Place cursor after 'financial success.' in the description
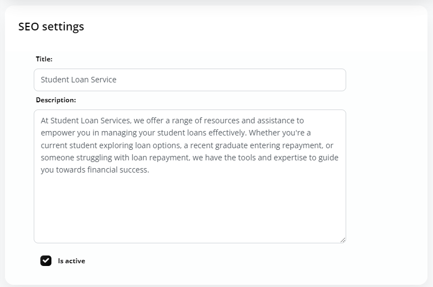This screenshot has width=433, height=287. pyautogui.click(x=149, y=170)
